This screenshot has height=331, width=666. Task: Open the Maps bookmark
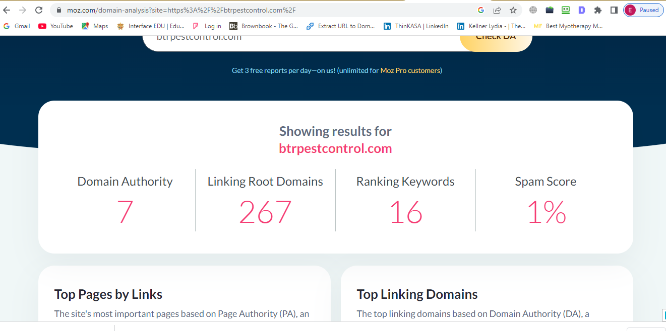[95, 26]
